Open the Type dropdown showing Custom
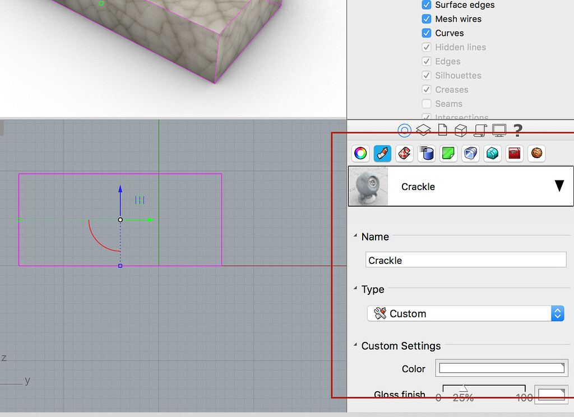574x417 pixels. pos(465,313)
